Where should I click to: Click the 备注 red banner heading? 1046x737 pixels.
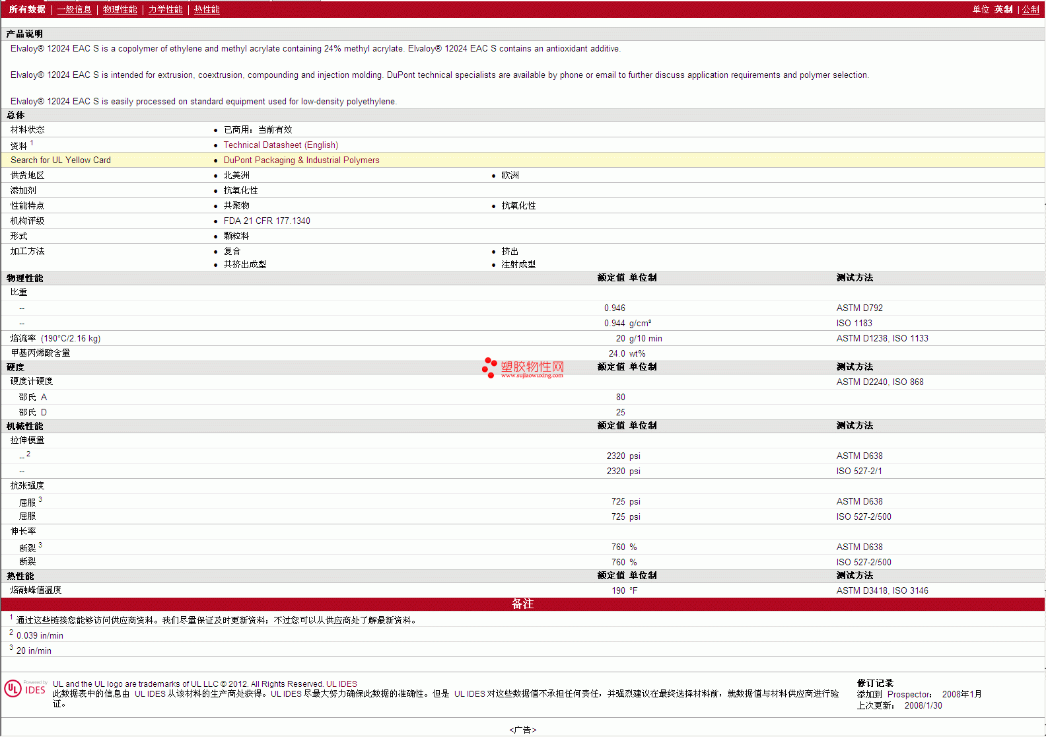pyautogui.click(x=522, y=604)
